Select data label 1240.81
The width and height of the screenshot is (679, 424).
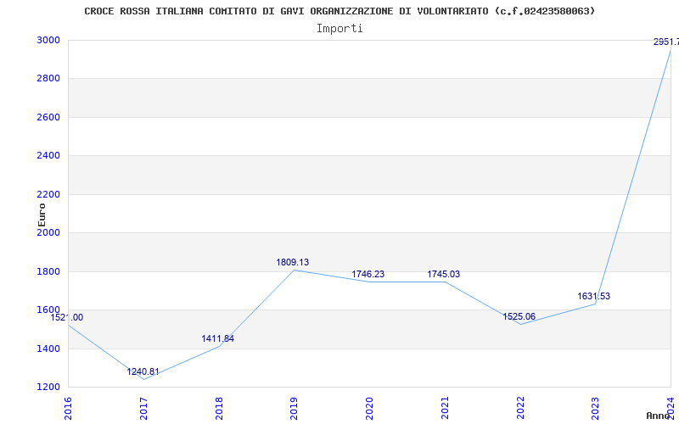click(x=143, y=372)
